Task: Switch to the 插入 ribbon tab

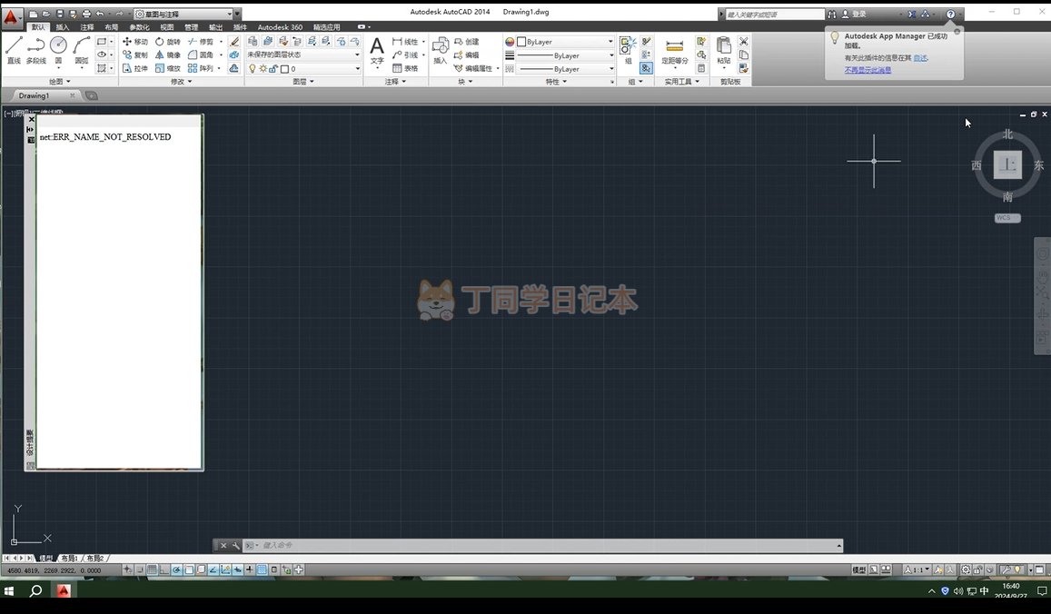Action: pos(63,27)
